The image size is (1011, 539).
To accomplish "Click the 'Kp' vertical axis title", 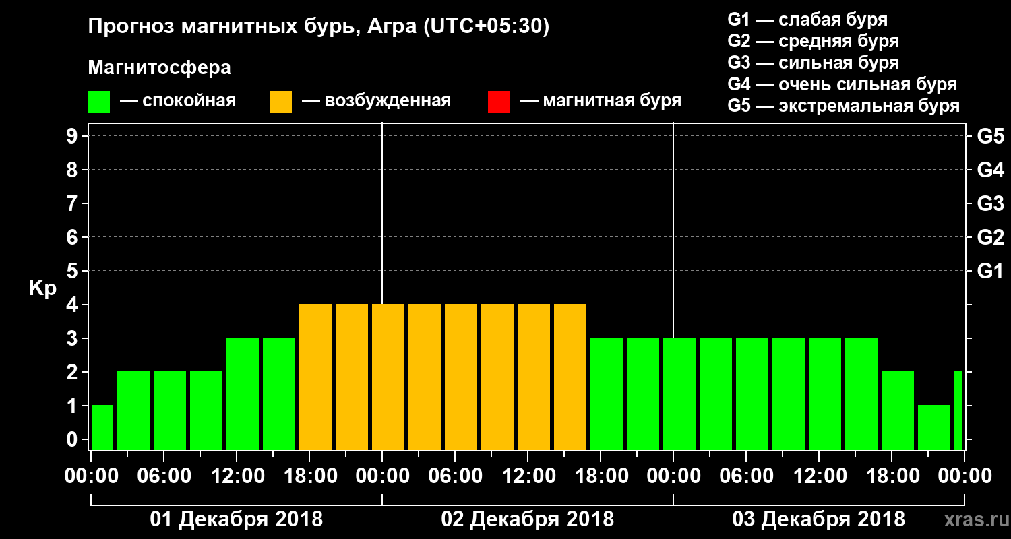I will pyautogui.click(x=42, y=289).
